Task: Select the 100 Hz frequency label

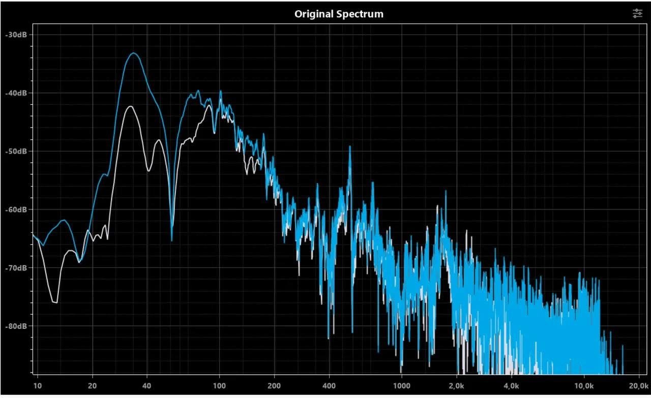Action: pyautogui.click(x=219, y=385)
